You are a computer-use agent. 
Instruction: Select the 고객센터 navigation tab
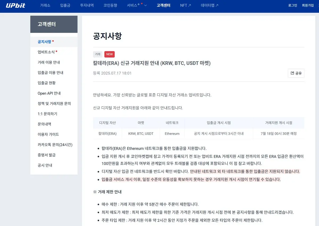(x=163, y=5)
